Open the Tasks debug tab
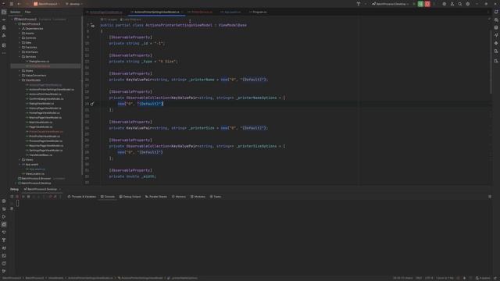 click(x=216, y=197)
